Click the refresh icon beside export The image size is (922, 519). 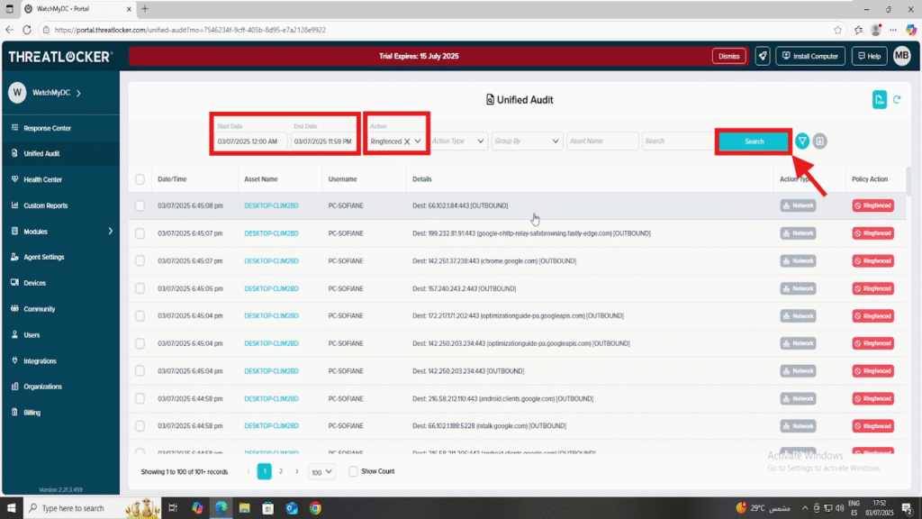click(x=897, y=99)
